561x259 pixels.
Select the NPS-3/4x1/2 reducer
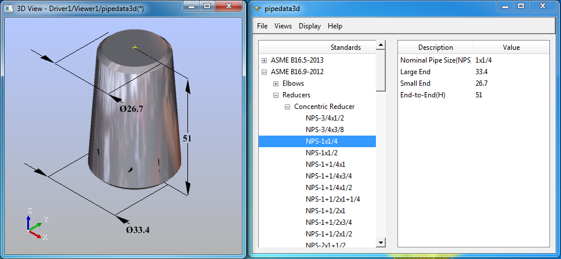[325, 118]
